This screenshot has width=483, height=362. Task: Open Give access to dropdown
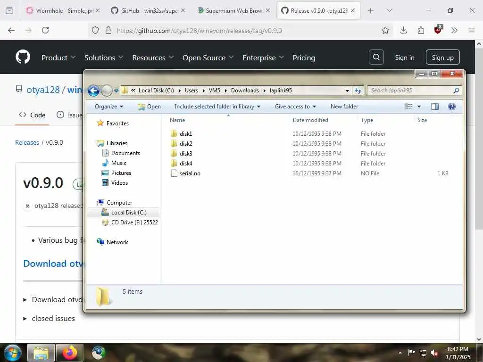coord(295,107)
